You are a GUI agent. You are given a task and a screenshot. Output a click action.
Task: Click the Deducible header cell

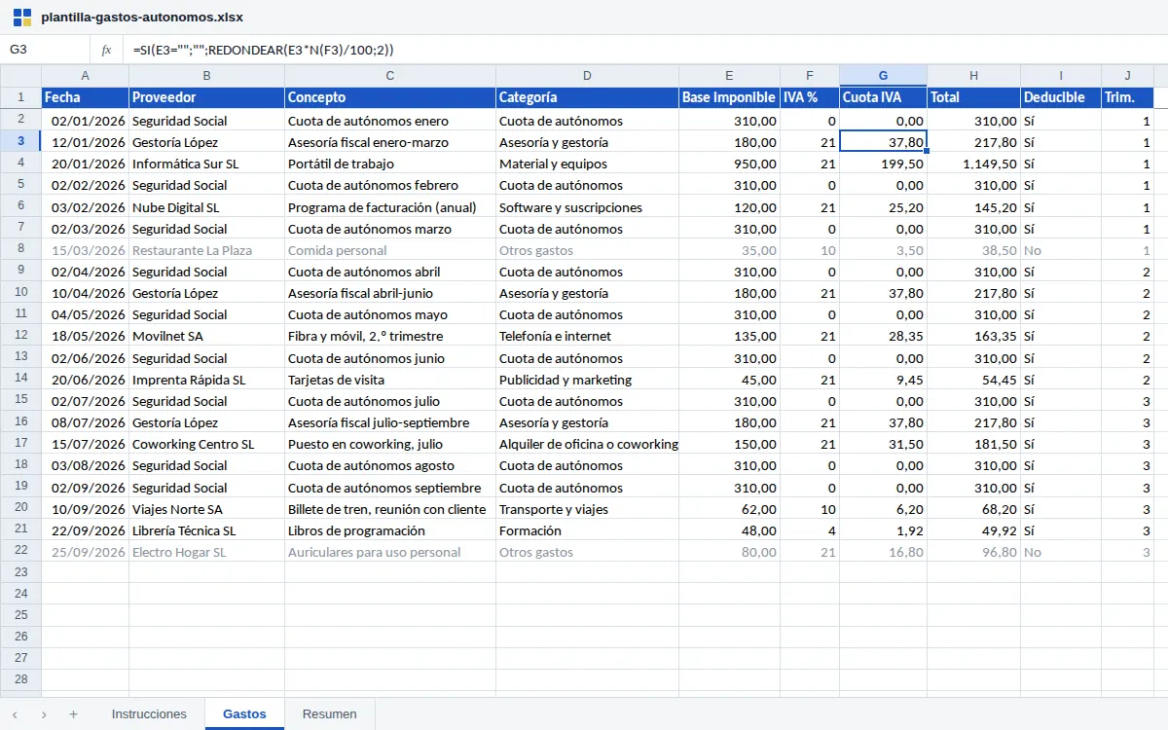1061,97
